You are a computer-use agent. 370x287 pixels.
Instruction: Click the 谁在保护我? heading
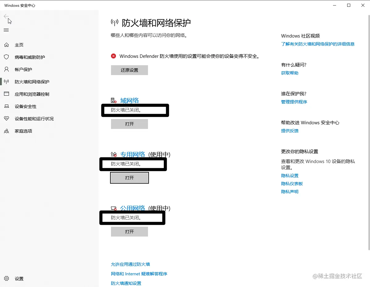(294, 94)
